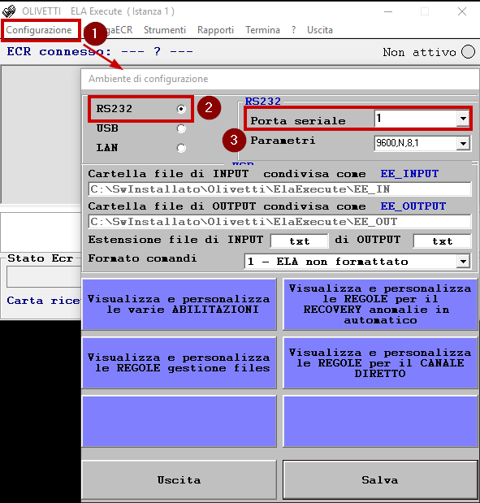Click the OUTPUT file extension field
Image resolution: width=480 pixels, height=503 pixels.
pyautogui.click(x=442, y=241)
